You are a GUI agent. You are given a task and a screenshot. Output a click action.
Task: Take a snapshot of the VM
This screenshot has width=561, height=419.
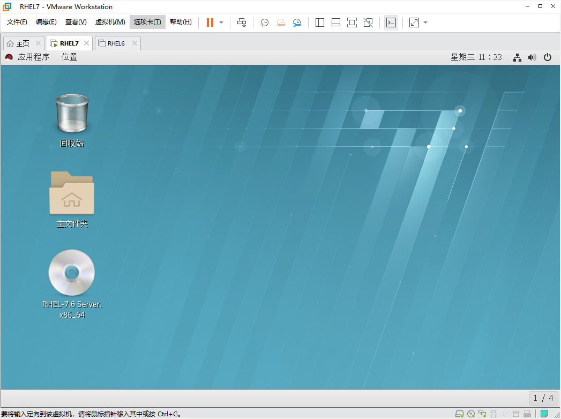pyautogui.click(x=264, y=23)
